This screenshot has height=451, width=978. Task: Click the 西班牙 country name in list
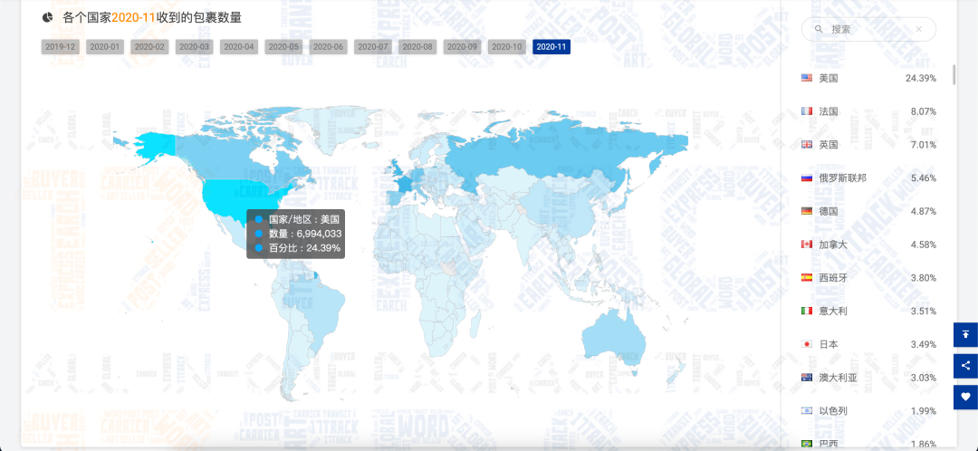833,278
